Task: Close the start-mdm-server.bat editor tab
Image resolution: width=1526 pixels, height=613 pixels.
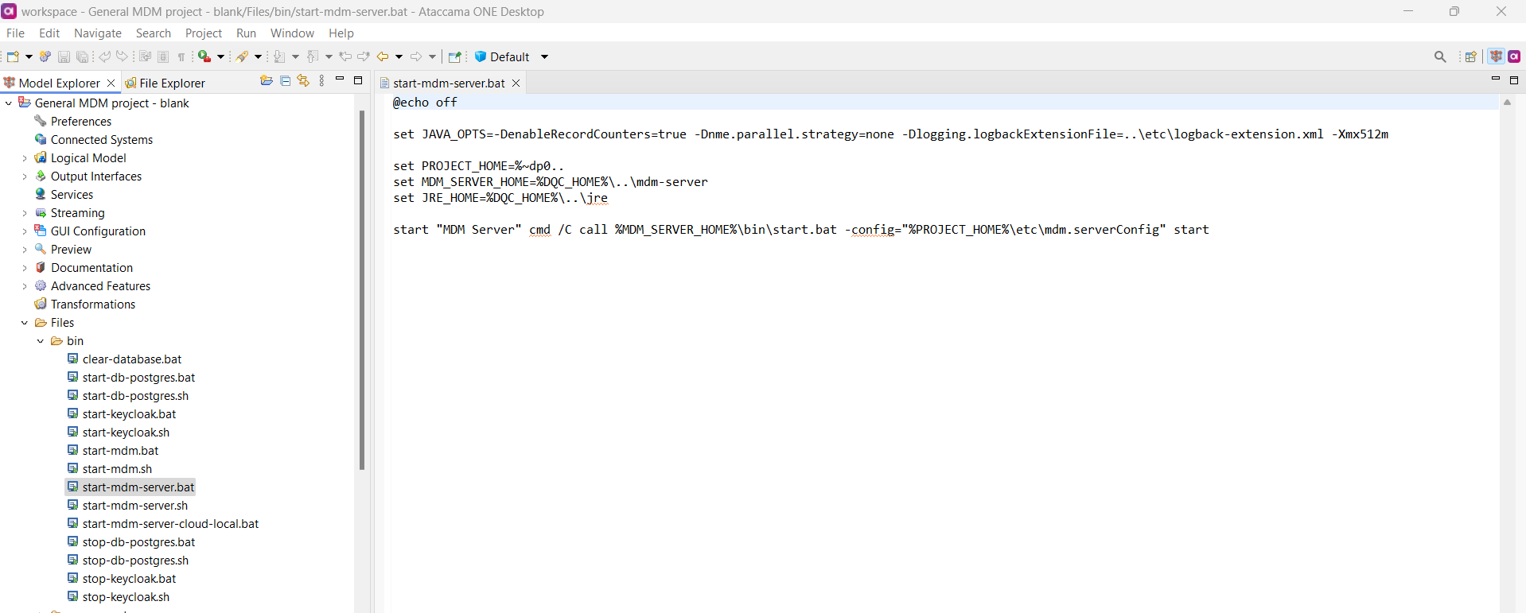Action: pos(516,83)
